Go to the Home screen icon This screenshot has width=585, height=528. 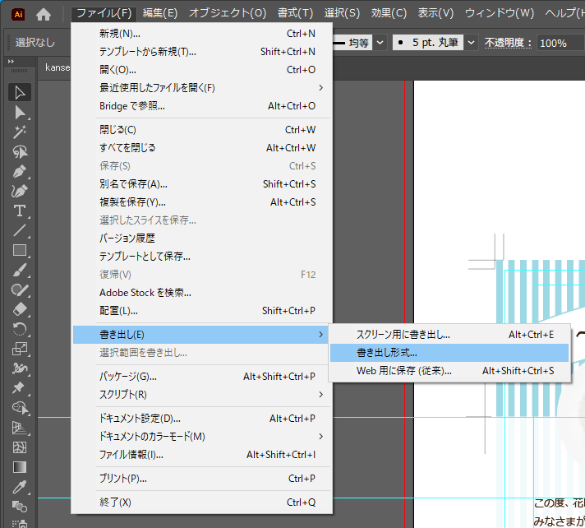44,14
